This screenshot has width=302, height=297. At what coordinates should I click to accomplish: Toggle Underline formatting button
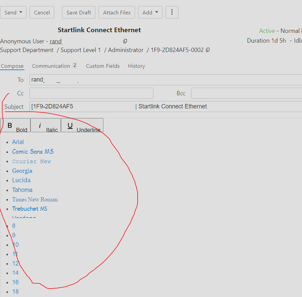point(82,126)
